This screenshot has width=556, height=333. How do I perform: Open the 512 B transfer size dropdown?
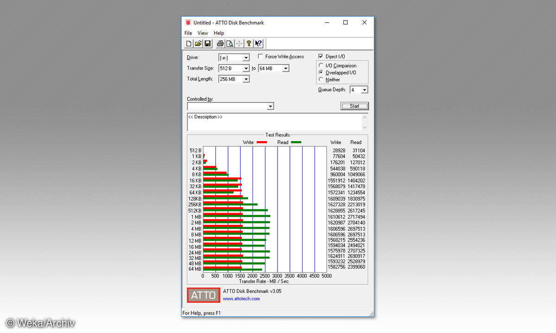click(x=246, y=68)
